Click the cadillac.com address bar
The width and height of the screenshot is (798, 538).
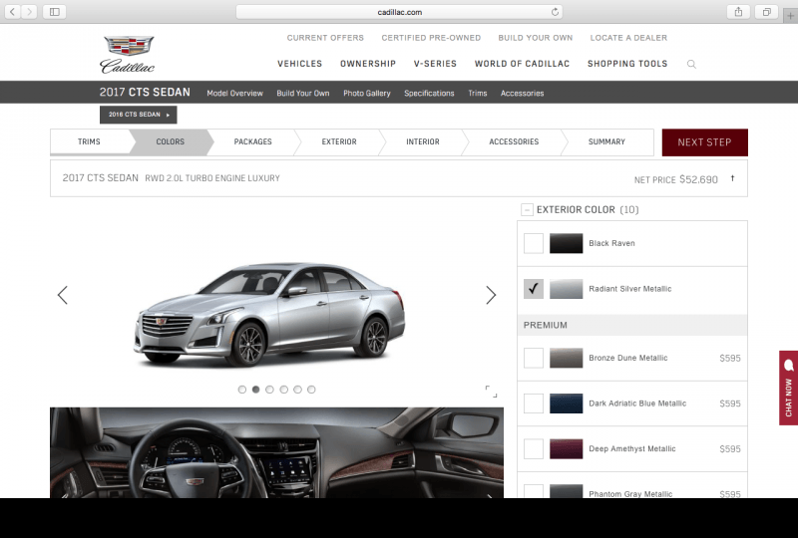pos(400,12)
